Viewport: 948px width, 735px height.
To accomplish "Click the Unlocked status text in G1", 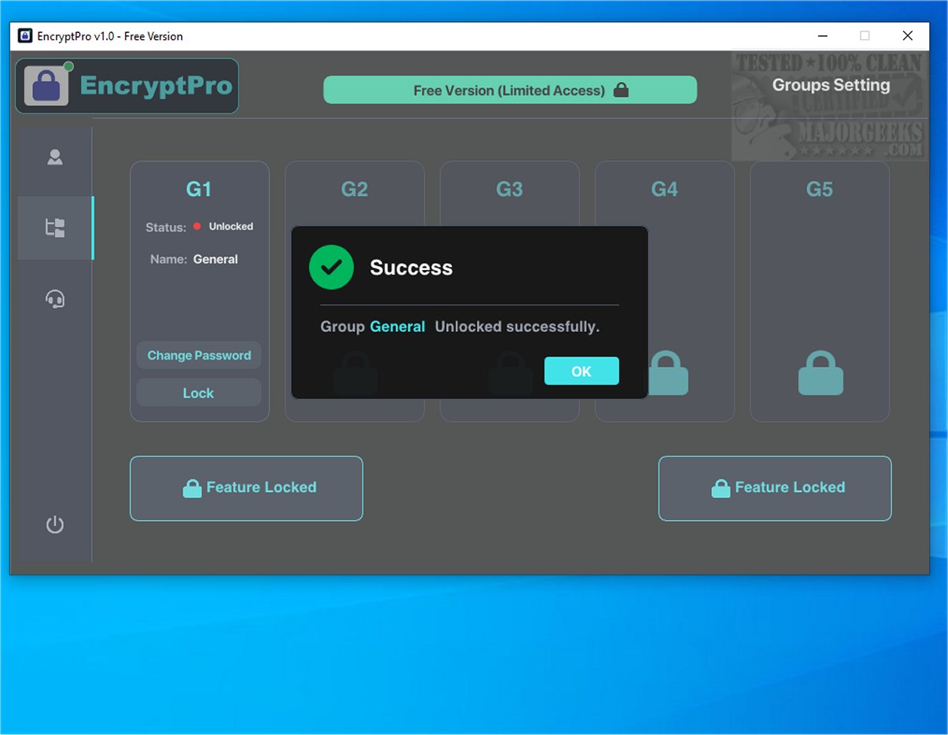I will pos(231,226).
